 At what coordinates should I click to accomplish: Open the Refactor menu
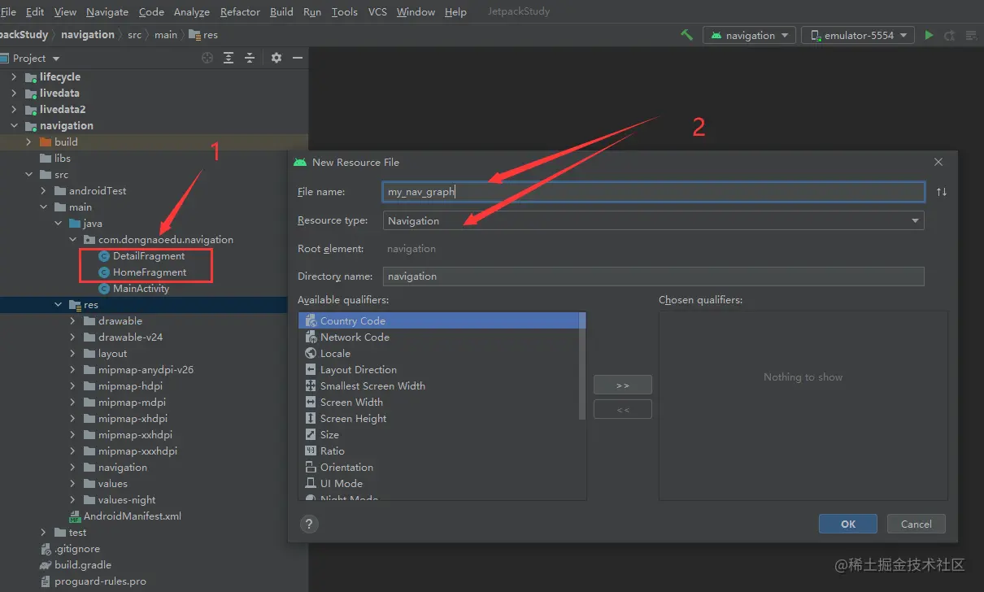coord(240,11)
